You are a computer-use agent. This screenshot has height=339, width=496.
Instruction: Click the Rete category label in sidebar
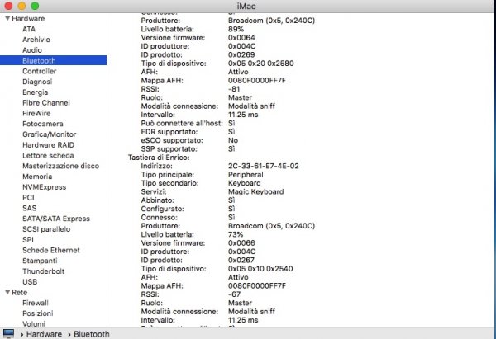tap(20, 292)
